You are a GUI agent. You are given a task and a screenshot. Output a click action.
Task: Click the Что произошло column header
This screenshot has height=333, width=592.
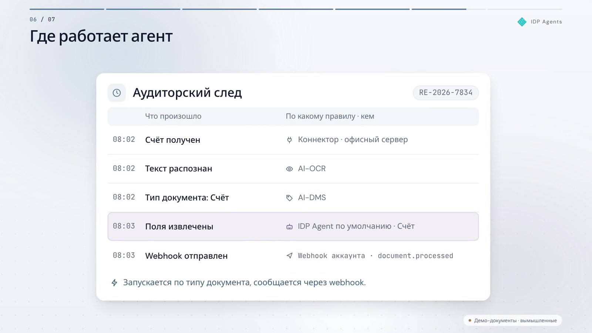click(173, 116)
